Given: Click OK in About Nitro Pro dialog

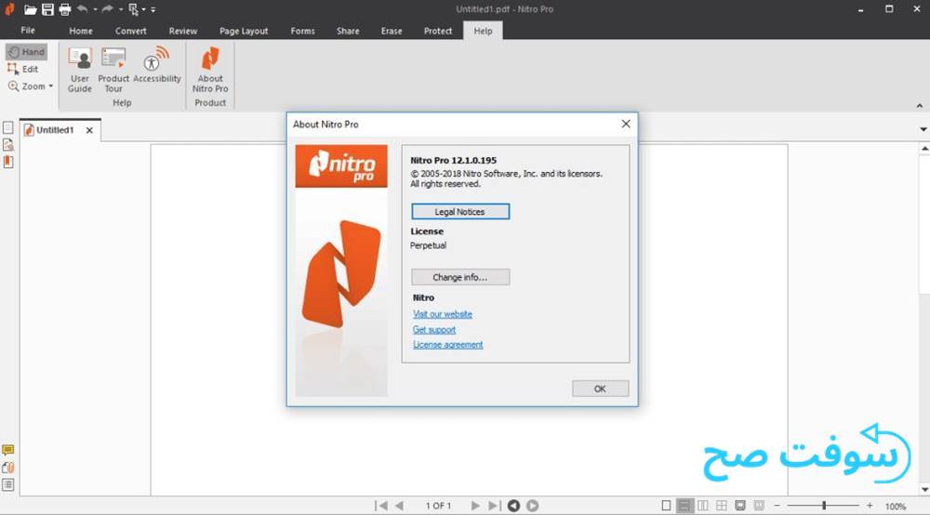Looking at the screenshot, I should [600, 389].
